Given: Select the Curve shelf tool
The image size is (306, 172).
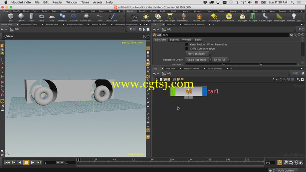Looking at the screenshot, I should (x=99, y=17).
